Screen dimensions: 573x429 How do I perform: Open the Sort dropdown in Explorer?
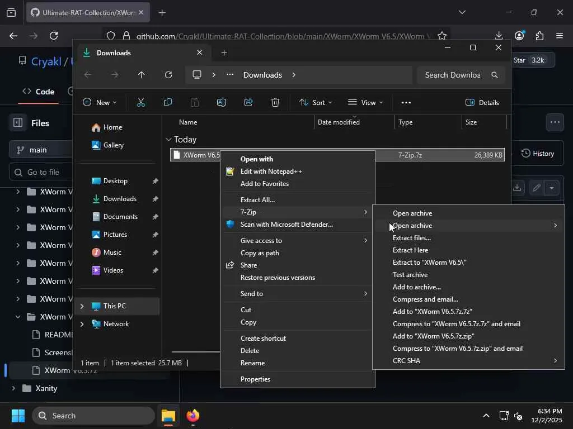(316, 102)
